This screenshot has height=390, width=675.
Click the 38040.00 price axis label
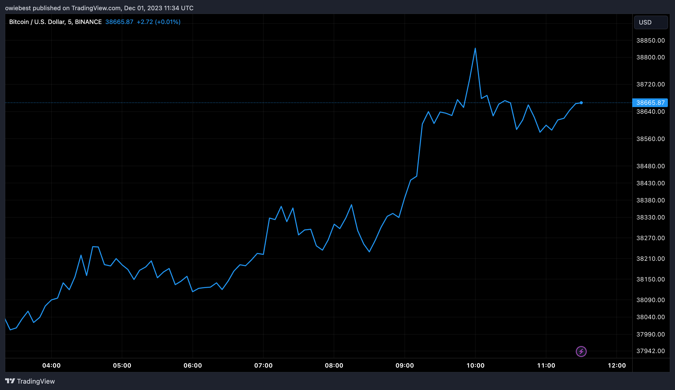[x=650, y=317]
